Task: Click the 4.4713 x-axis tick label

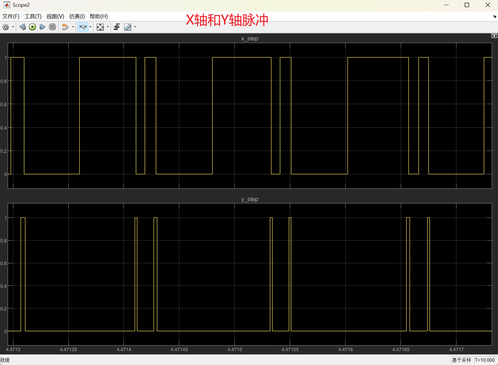Action: 13,350
